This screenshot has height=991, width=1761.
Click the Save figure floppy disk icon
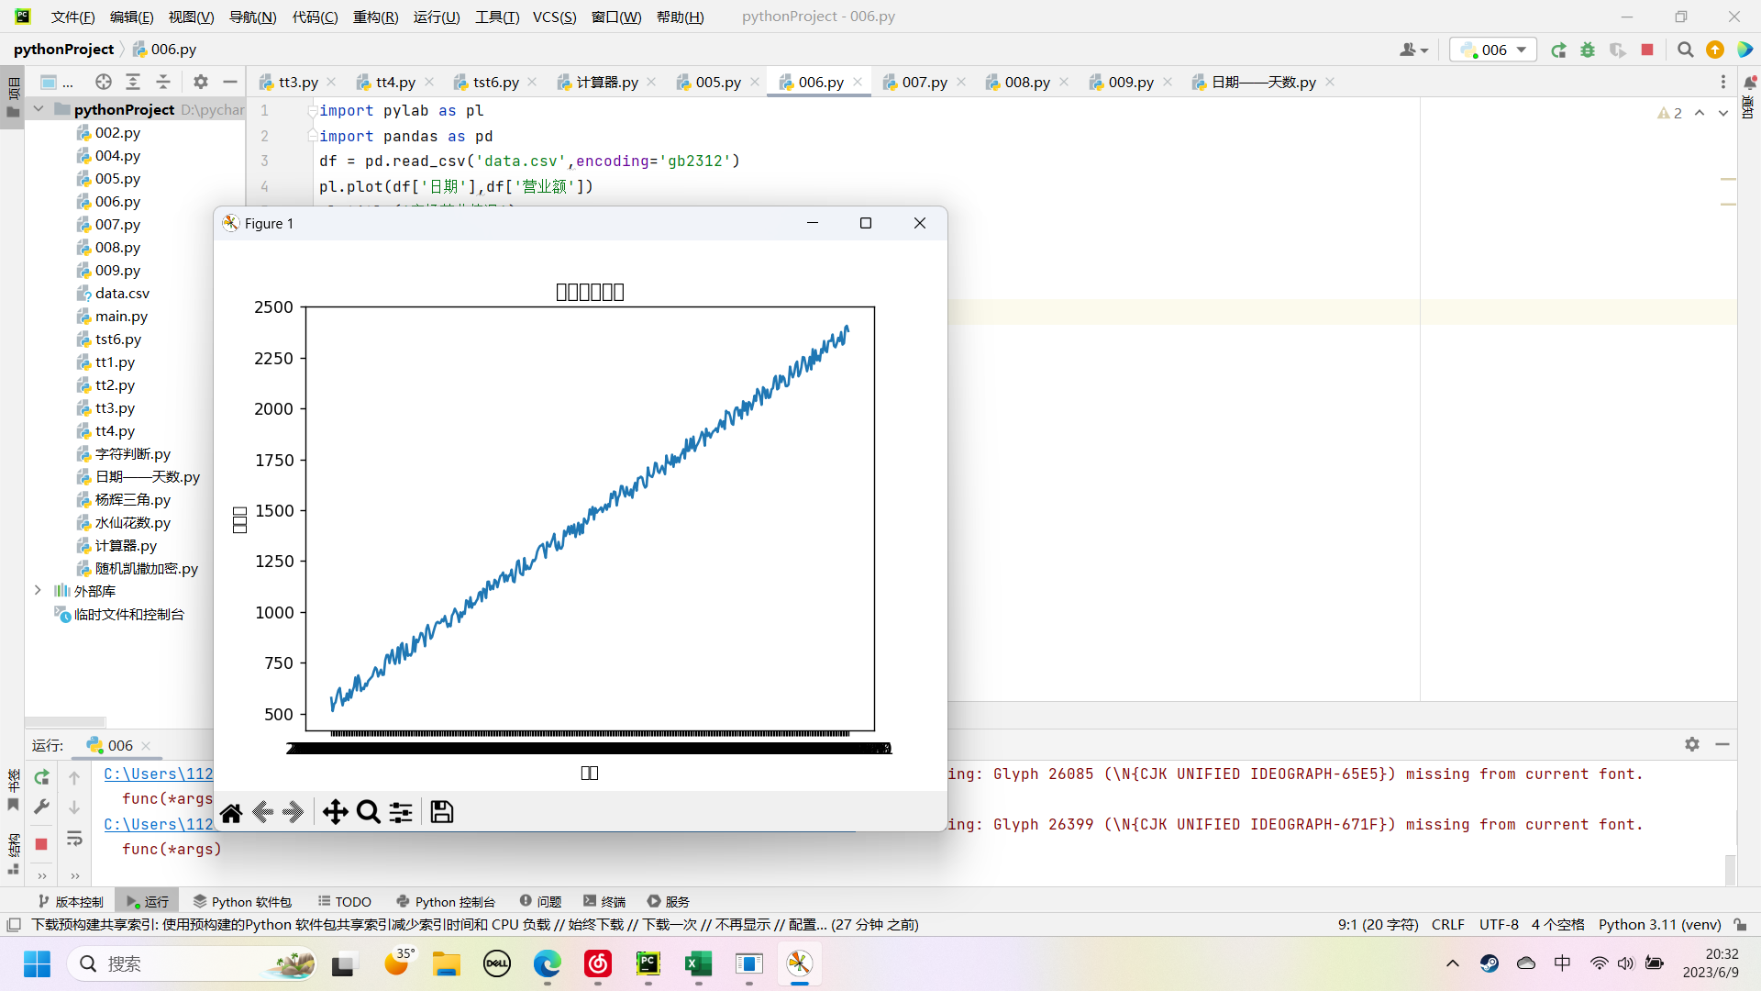[x=442, y=812]
